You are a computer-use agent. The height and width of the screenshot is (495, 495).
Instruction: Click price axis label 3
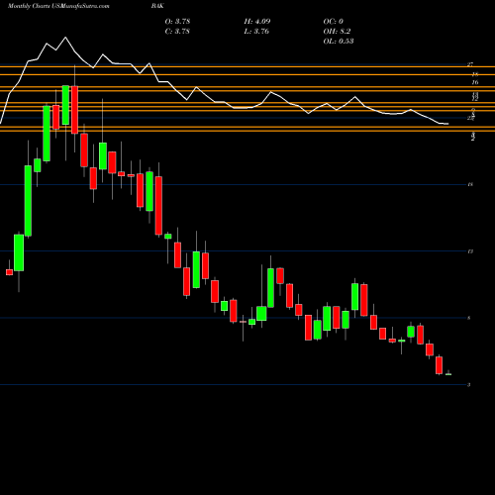pyautogui.click(x=469, y=385)
